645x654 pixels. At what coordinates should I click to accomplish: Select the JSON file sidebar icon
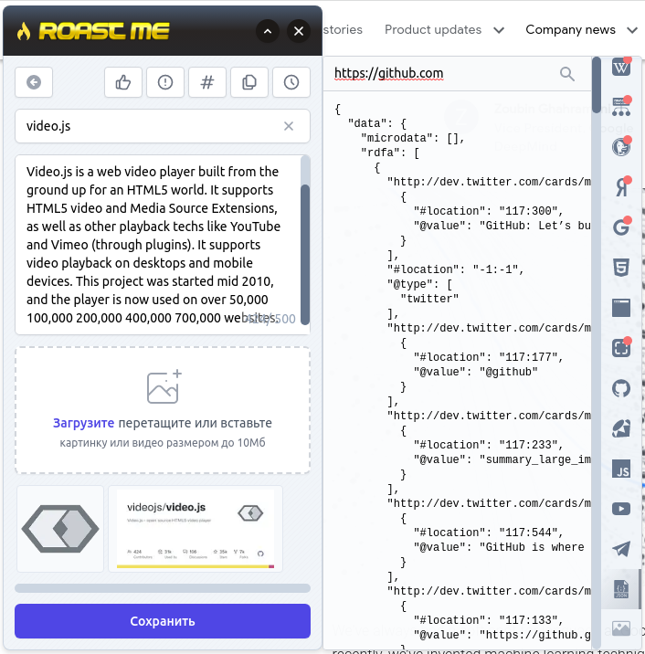point(621,589)
